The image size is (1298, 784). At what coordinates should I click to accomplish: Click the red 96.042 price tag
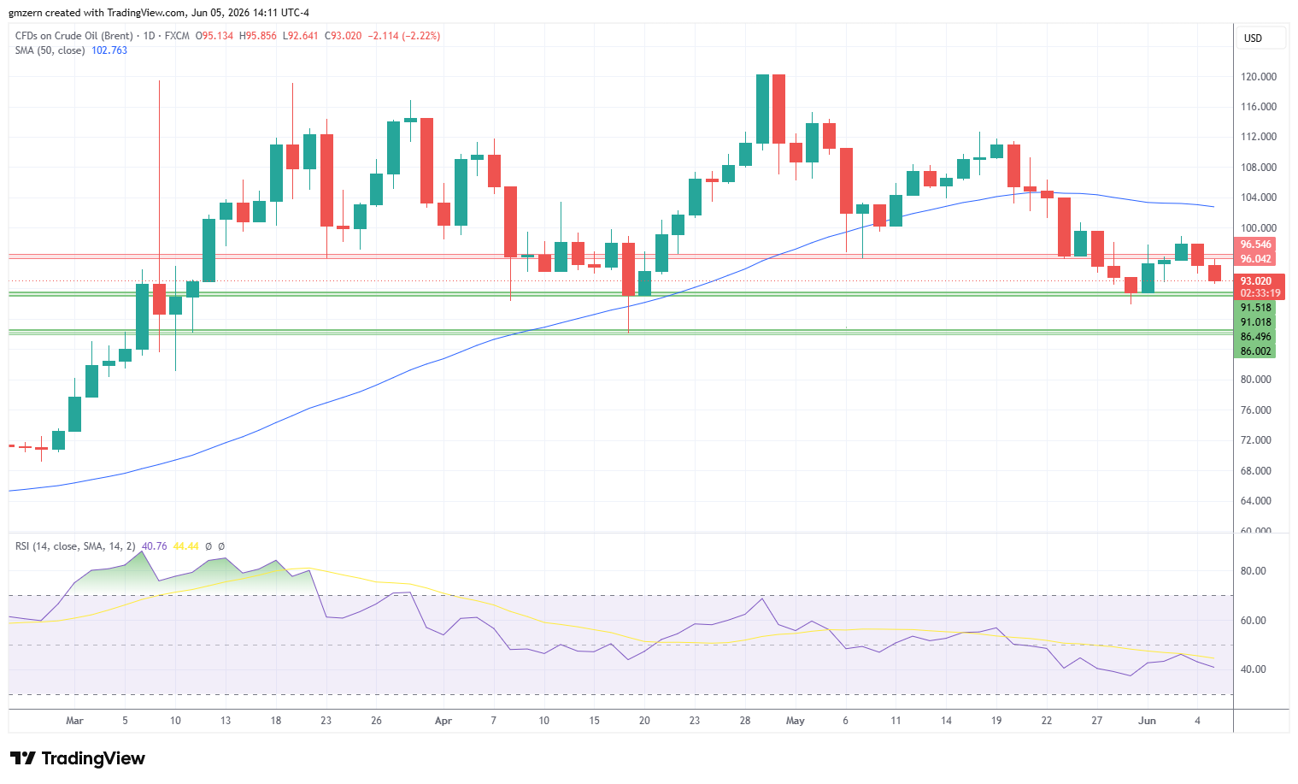pyautogui.click(x=1256, y=259)
